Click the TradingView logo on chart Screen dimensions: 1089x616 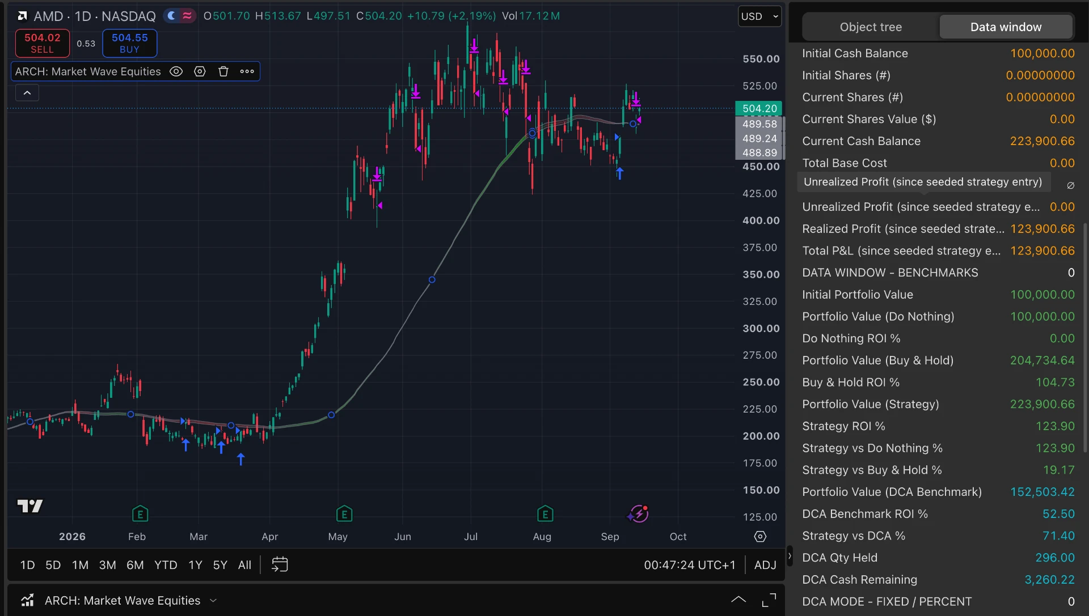30,505
